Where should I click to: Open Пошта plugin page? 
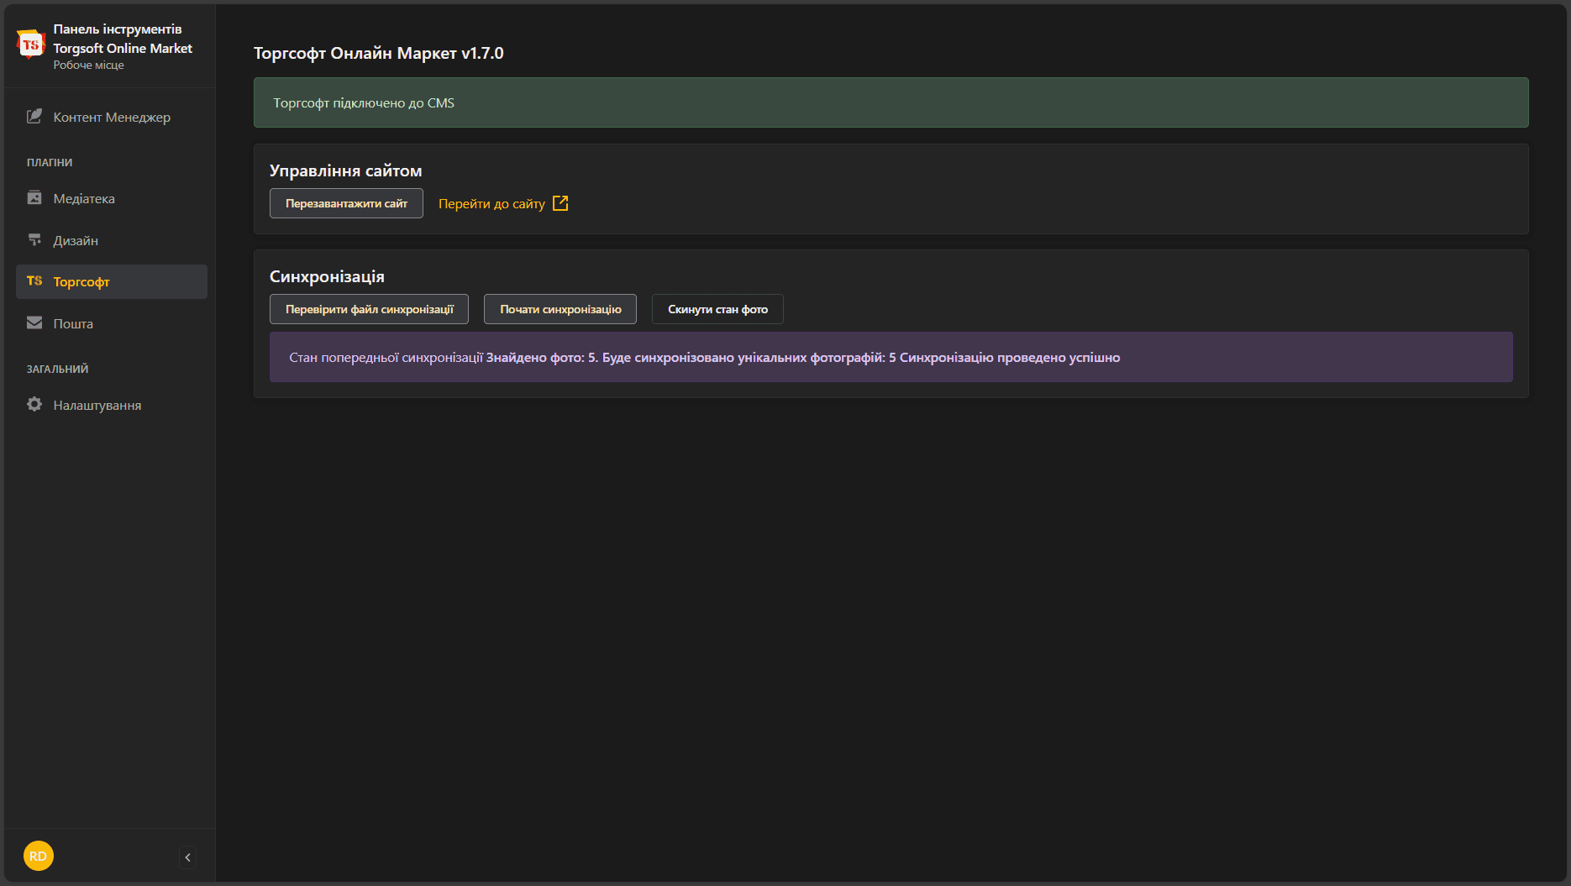point(112,324)
